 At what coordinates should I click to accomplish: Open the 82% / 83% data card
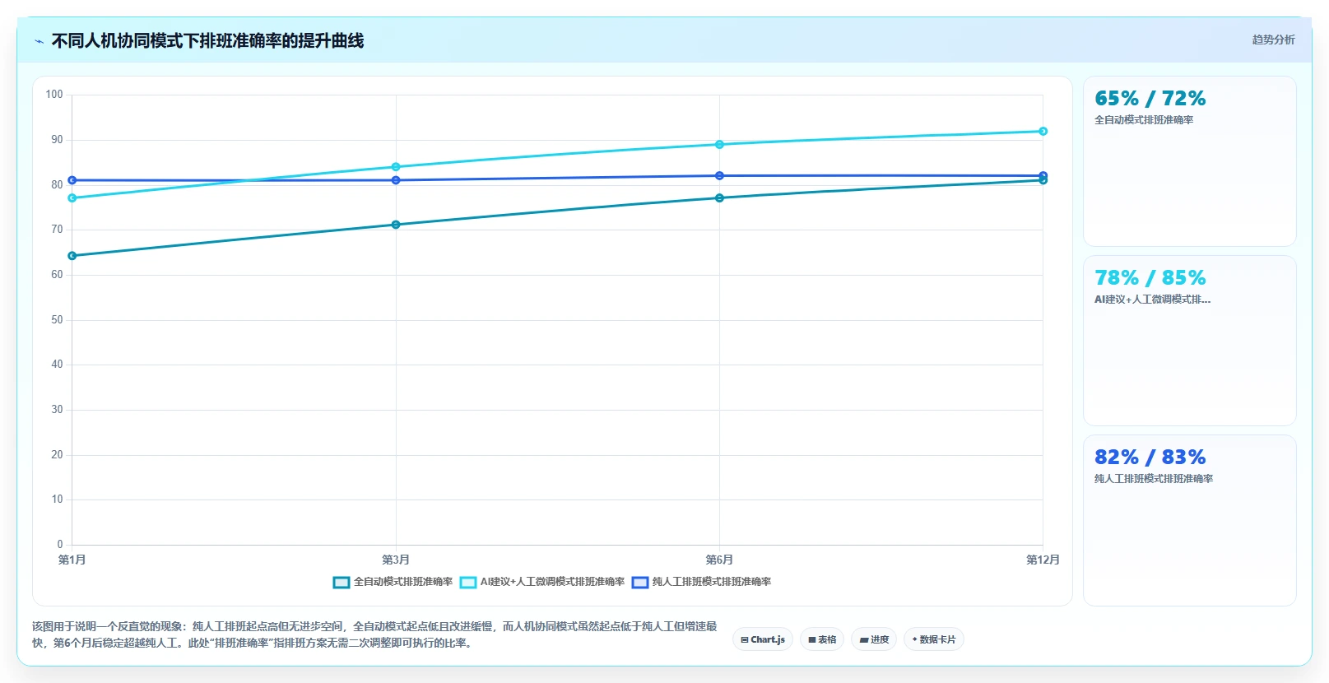[x=1190, y=520]
